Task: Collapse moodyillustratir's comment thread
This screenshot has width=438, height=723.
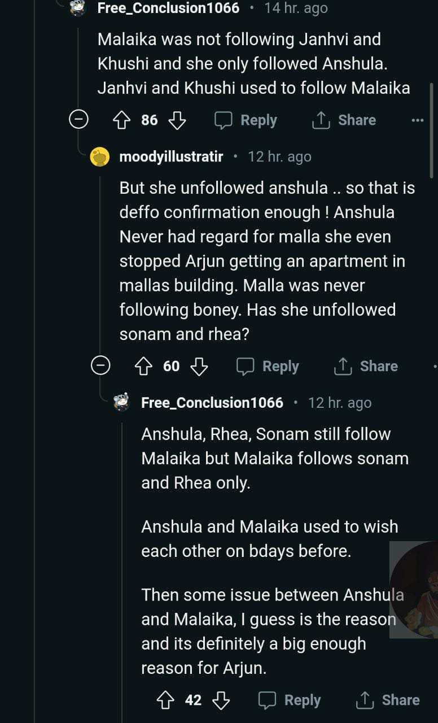Action: (x=100, y=366)
